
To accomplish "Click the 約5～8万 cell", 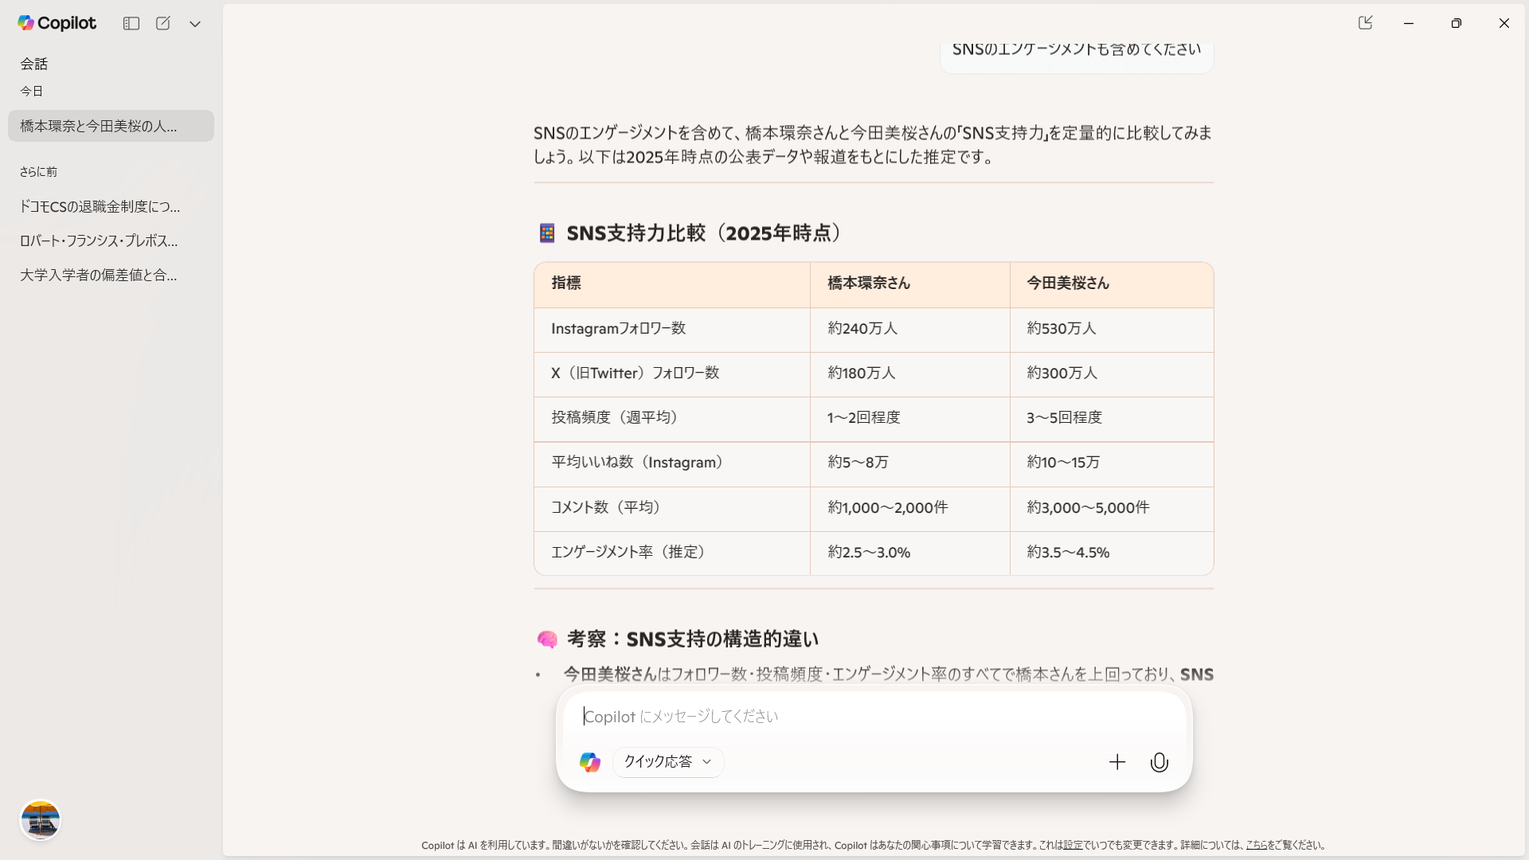I will coord(858,462).
